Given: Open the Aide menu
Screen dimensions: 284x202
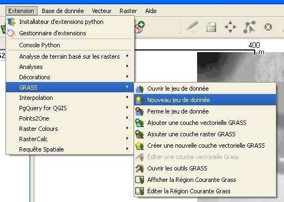Looking at the screenshot, I should point(151,11).
